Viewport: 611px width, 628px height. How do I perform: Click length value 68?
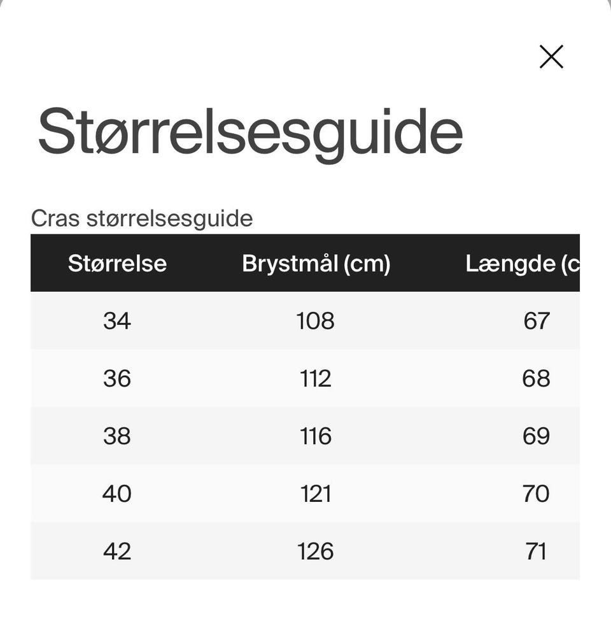coord(536,378)
